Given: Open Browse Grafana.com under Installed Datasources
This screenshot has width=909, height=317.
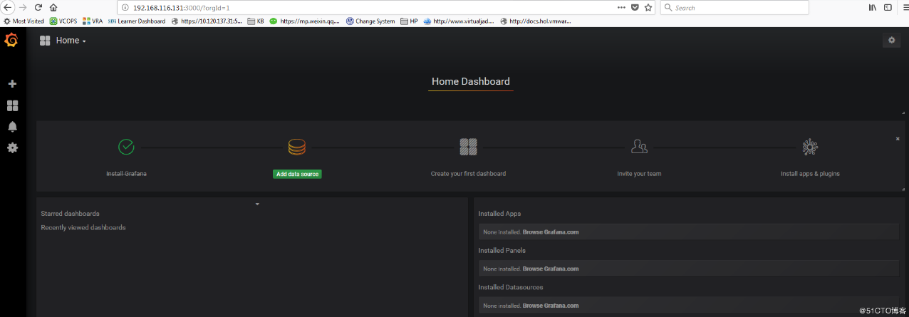Looking at the screenshot, I should (551, 306).
